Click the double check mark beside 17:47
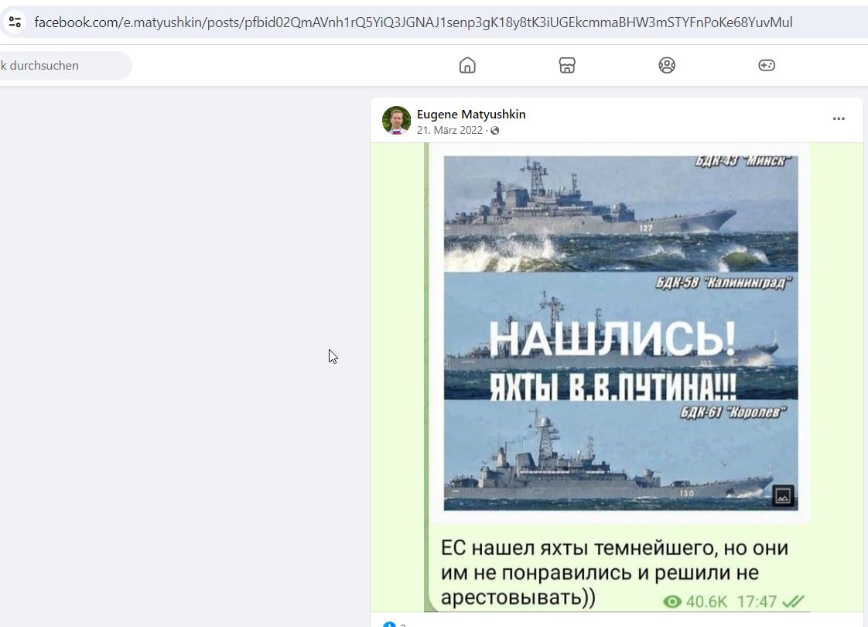The height and width of the screenshot is (627, 868). (x=793, y=601)
